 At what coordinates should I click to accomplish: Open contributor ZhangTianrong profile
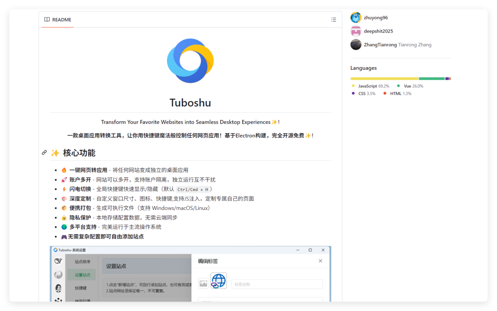[380, 45]
